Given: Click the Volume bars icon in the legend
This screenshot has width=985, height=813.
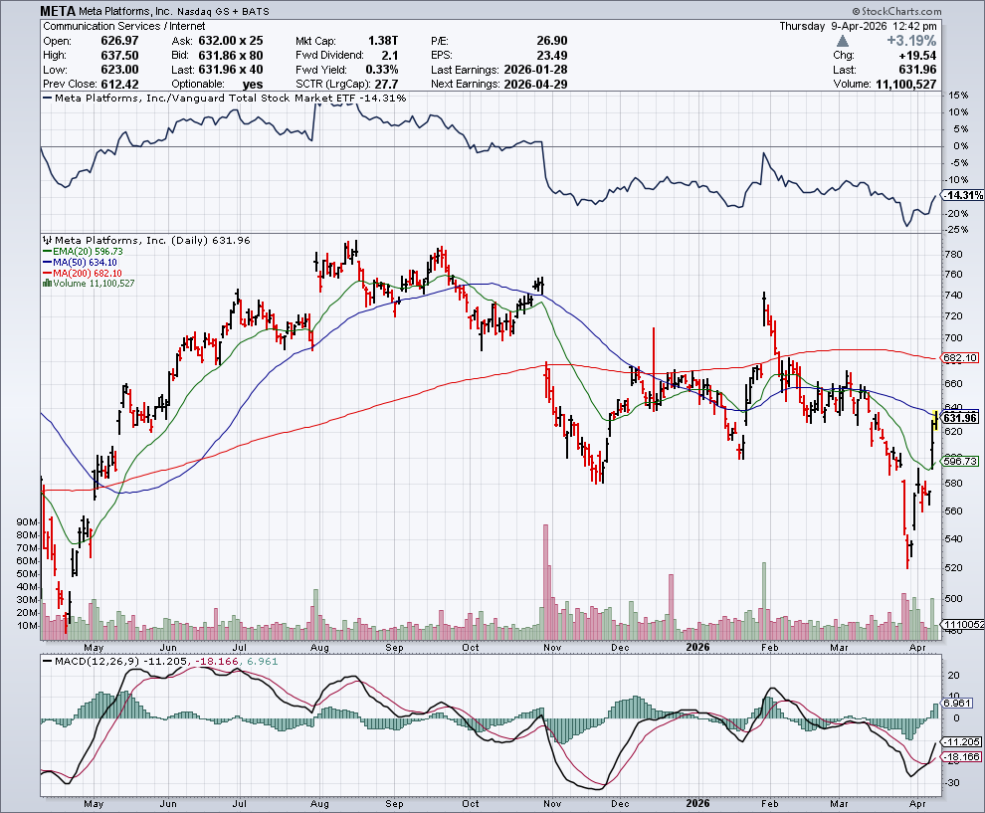Looking at the screenshot, I should point(45,284).
